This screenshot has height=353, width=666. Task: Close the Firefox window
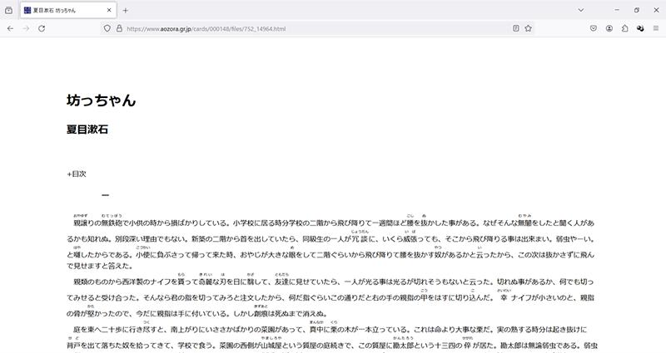656,10
